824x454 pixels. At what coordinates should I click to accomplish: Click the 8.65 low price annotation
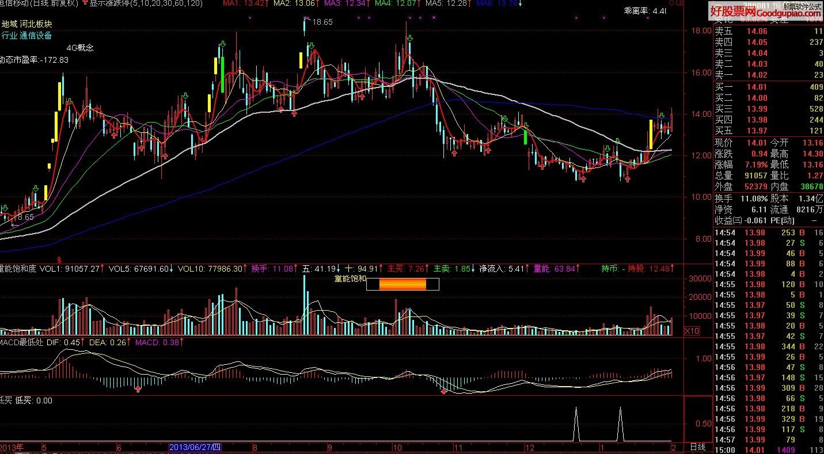[25, 218]
